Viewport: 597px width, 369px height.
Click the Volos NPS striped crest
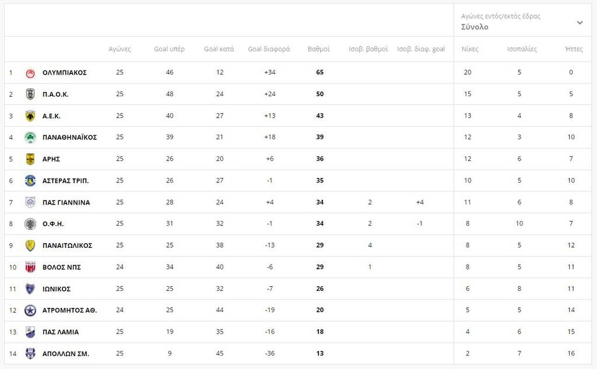point(30,267)
